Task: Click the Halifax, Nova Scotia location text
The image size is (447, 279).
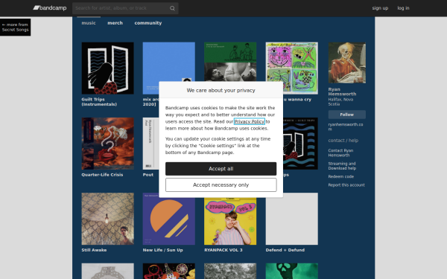Action: [x=340, y=102]
